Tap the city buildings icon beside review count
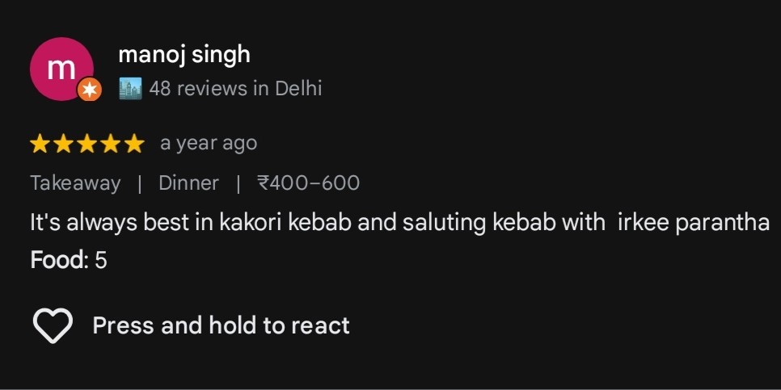The width and height of the screenshot is (781, 390). pyautogui.click(x=130, y=89)
